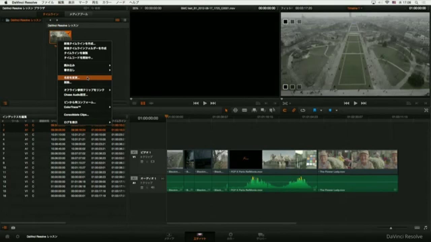Click the blue flag icon

coord(315,110)
